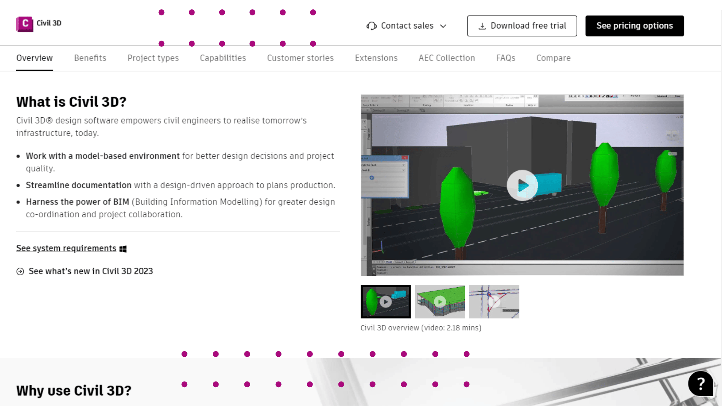Select the Capabilities tab

click(223, 58)
